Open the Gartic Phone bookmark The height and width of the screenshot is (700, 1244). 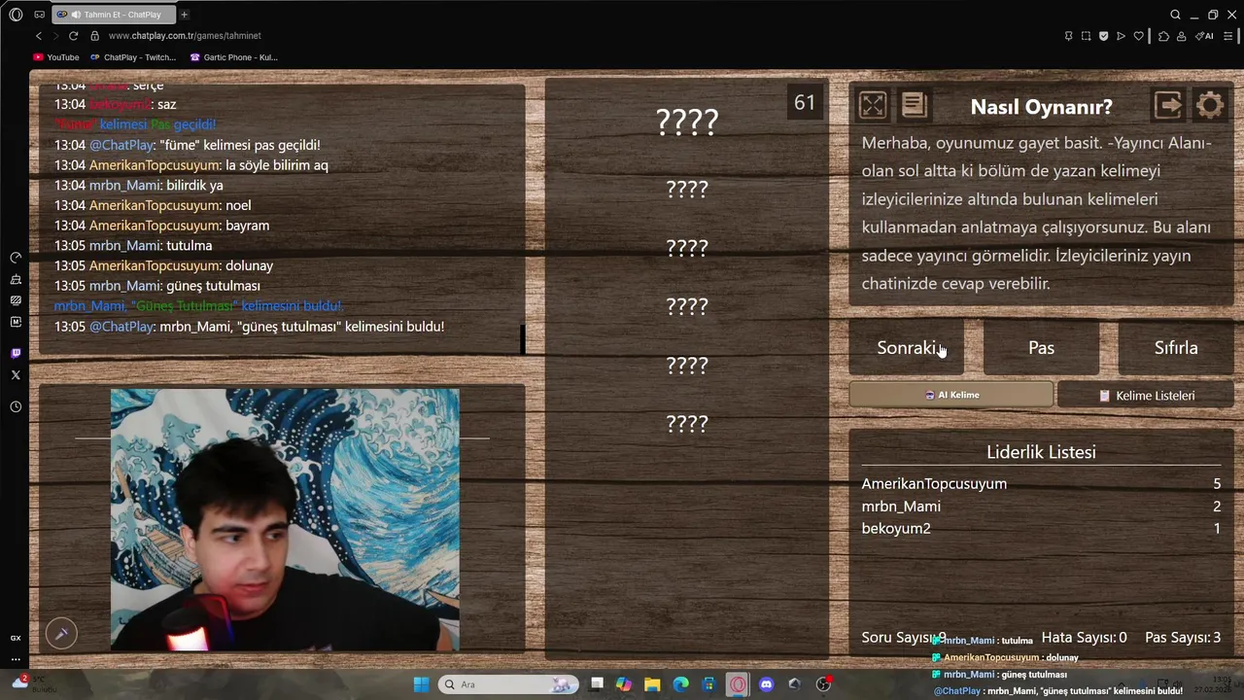234,57
